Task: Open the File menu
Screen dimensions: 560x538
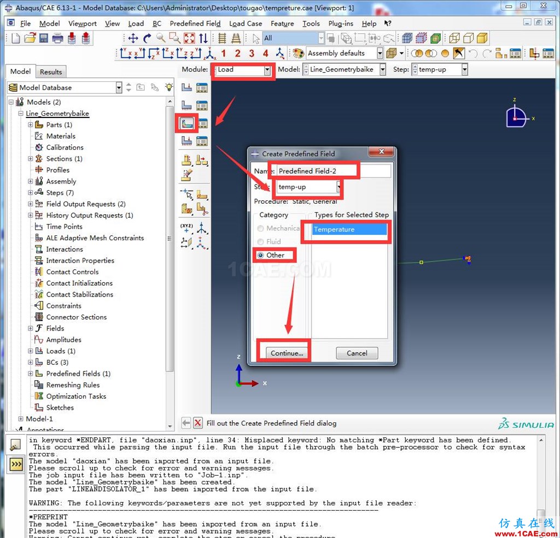Action: (x=25, y=23)
